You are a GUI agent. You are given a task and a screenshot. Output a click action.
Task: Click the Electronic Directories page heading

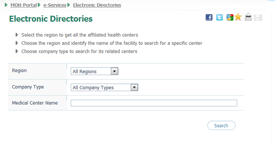pos(51,19)
